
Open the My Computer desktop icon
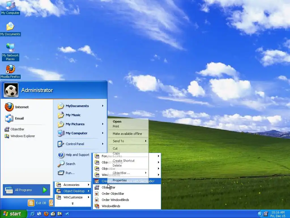click(x=10, y=7)
